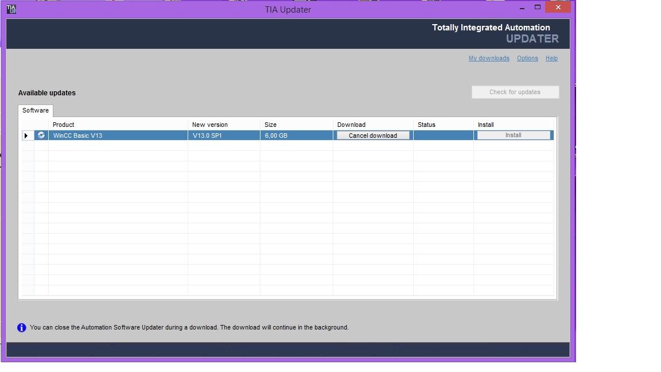Click the Product column header
Screen dimensions: 661x372
pos(118,125)
